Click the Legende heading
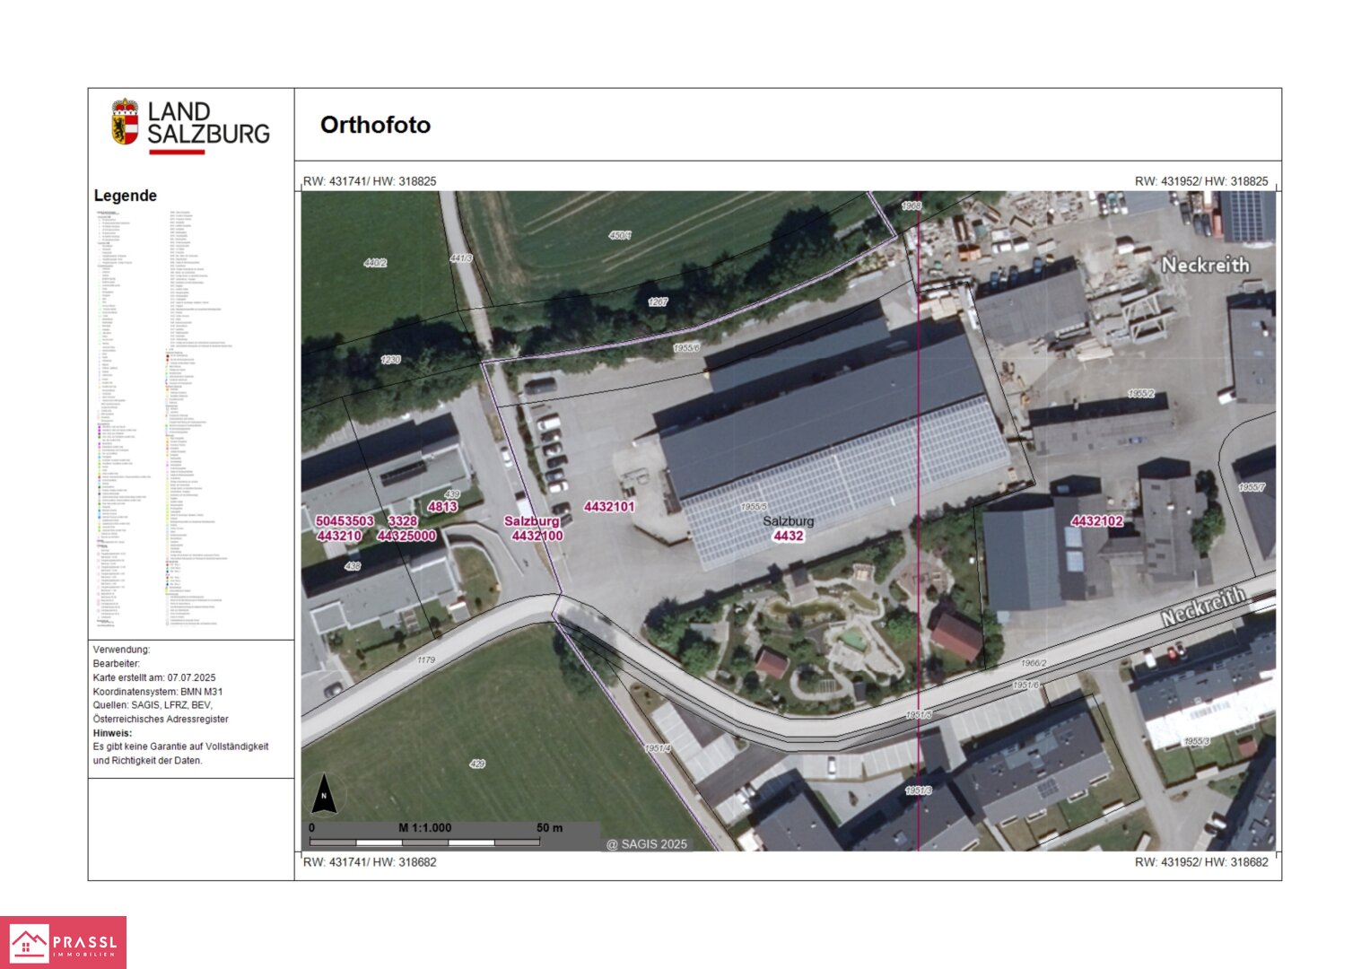Viewport: 1370px width, 969px height. [126, 196]
